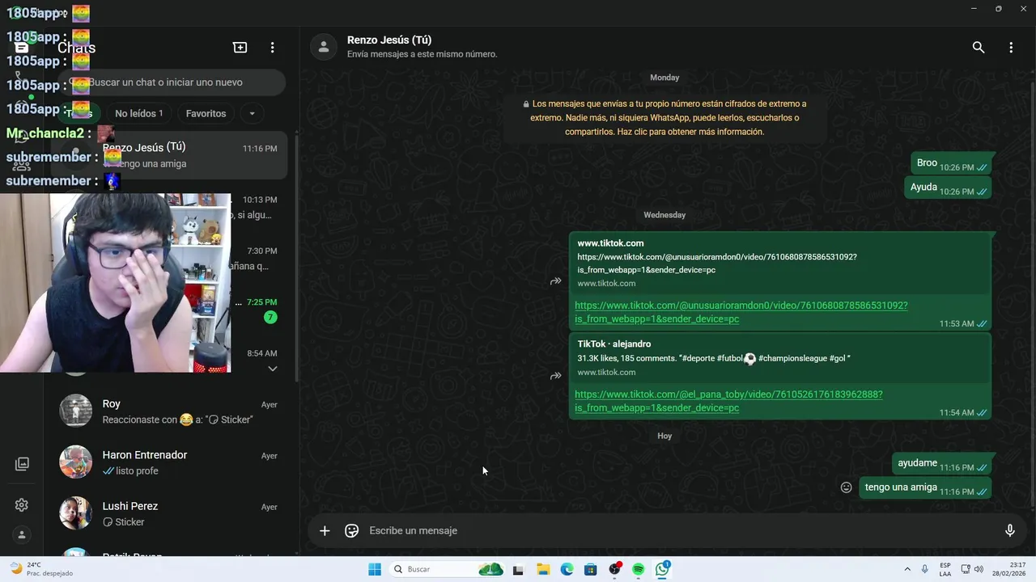Viewport: 1036px width, 582px height.
Task: Click the 'Broo' message bubble
Action: pos(952,163)
